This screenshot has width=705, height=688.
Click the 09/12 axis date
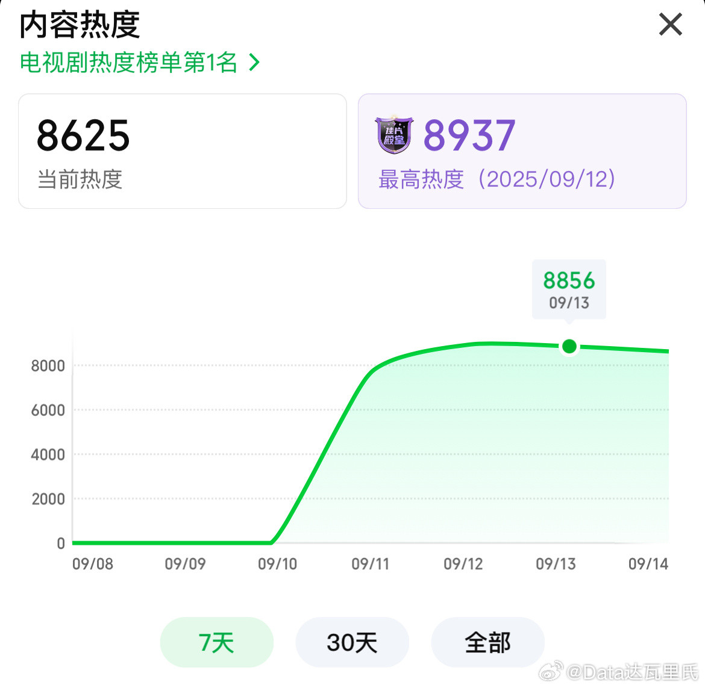[x=463, y=564]
